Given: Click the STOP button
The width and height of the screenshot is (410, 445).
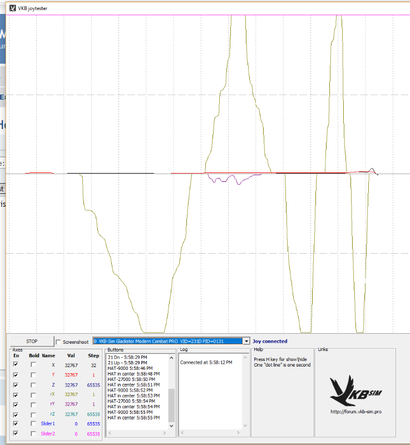Looking at the screenshot, I should 32,342.
